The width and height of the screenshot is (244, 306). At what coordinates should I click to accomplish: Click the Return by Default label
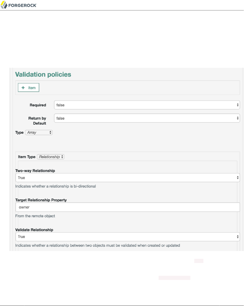click(37, 121)
